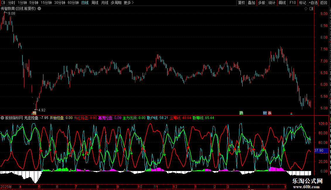Open dropdown beside 传智教育 chart title
This screenshot has height=190, width=331.
click(39, 9)
